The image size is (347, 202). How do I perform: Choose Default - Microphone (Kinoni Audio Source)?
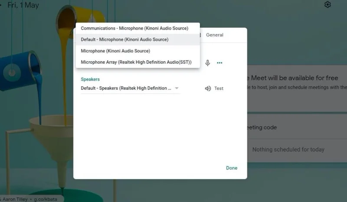coord(137,39)
